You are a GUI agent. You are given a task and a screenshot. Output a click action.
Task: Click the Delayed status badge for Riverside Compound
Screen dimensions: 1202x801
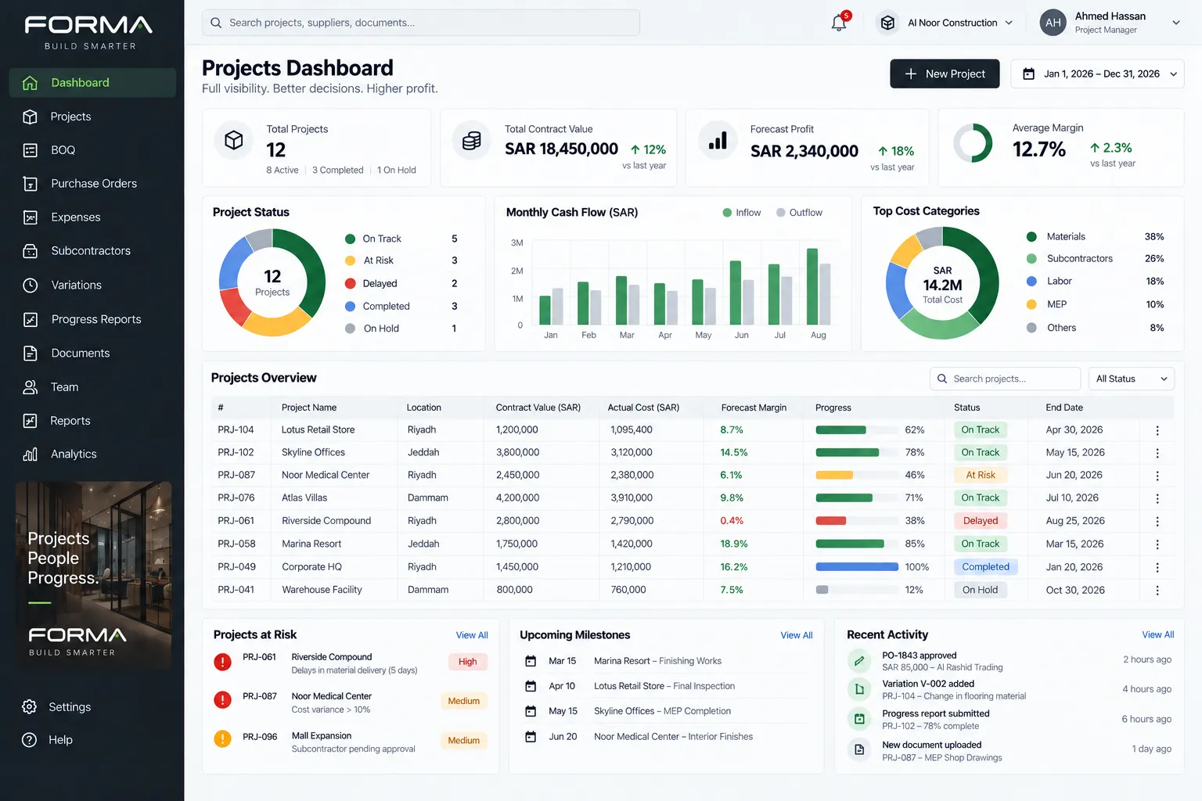[981, 521]
